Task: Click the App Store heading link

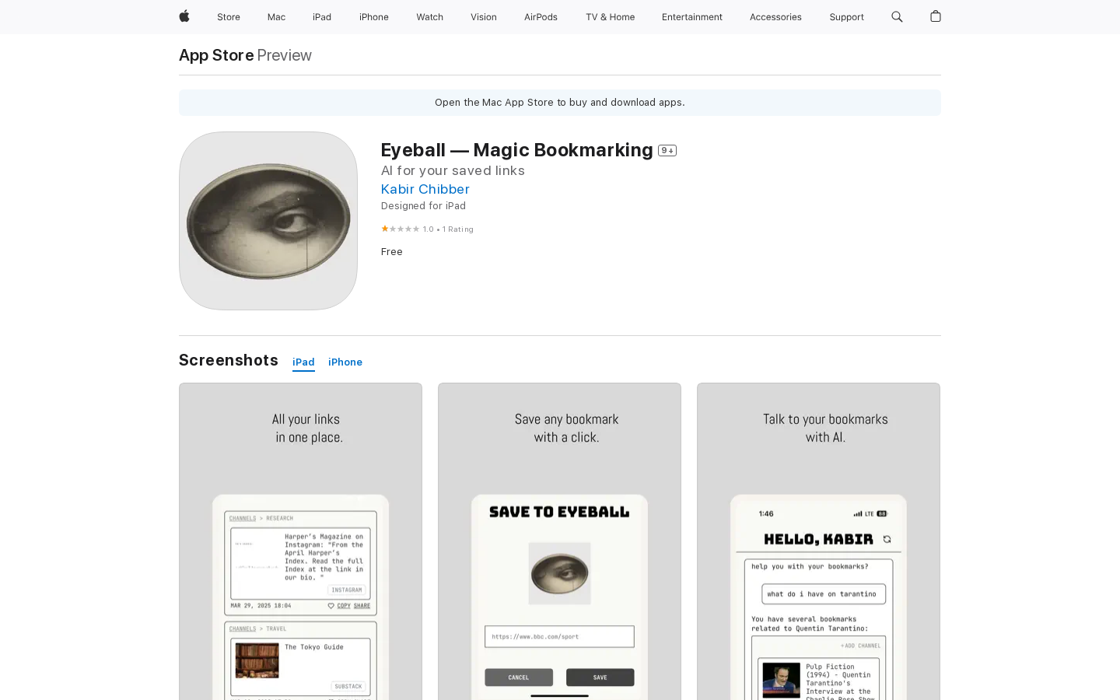Action: tap(216, 55)
